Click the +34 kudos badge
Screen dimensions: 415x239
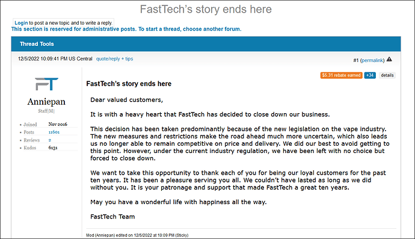370,75
